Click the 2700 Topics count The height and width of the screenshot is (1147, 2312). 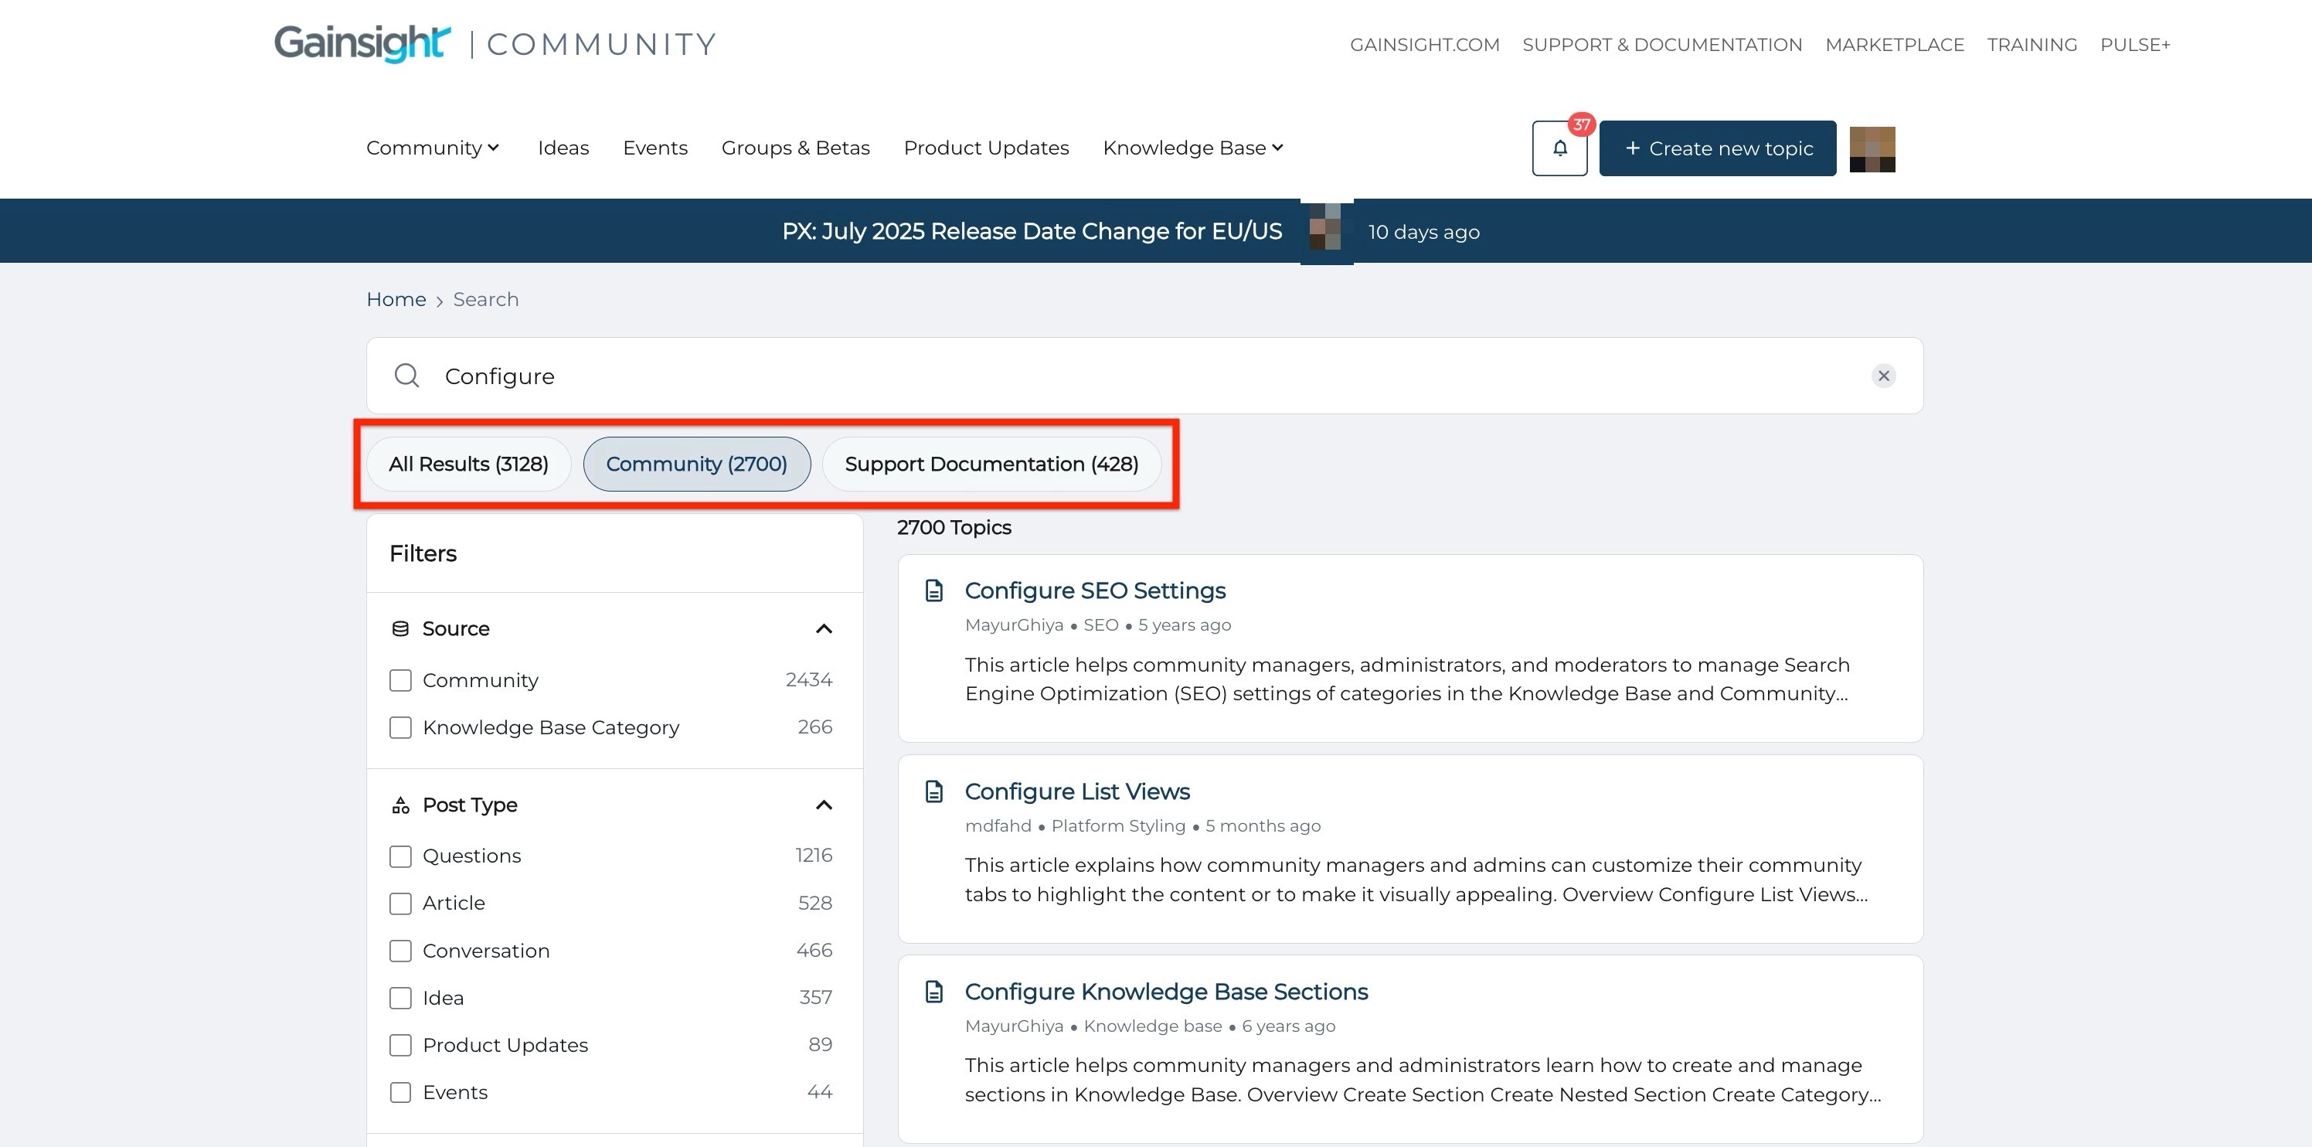[954, 528]
